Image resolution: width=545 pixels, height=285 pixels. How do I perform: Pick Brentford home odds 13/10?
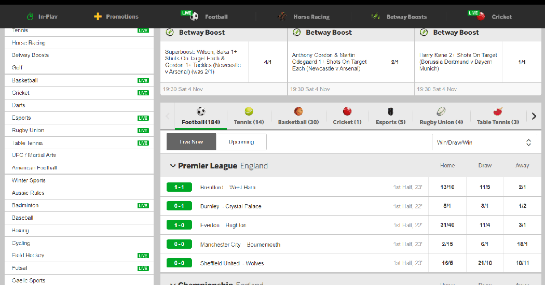click(x=447, y=187)
